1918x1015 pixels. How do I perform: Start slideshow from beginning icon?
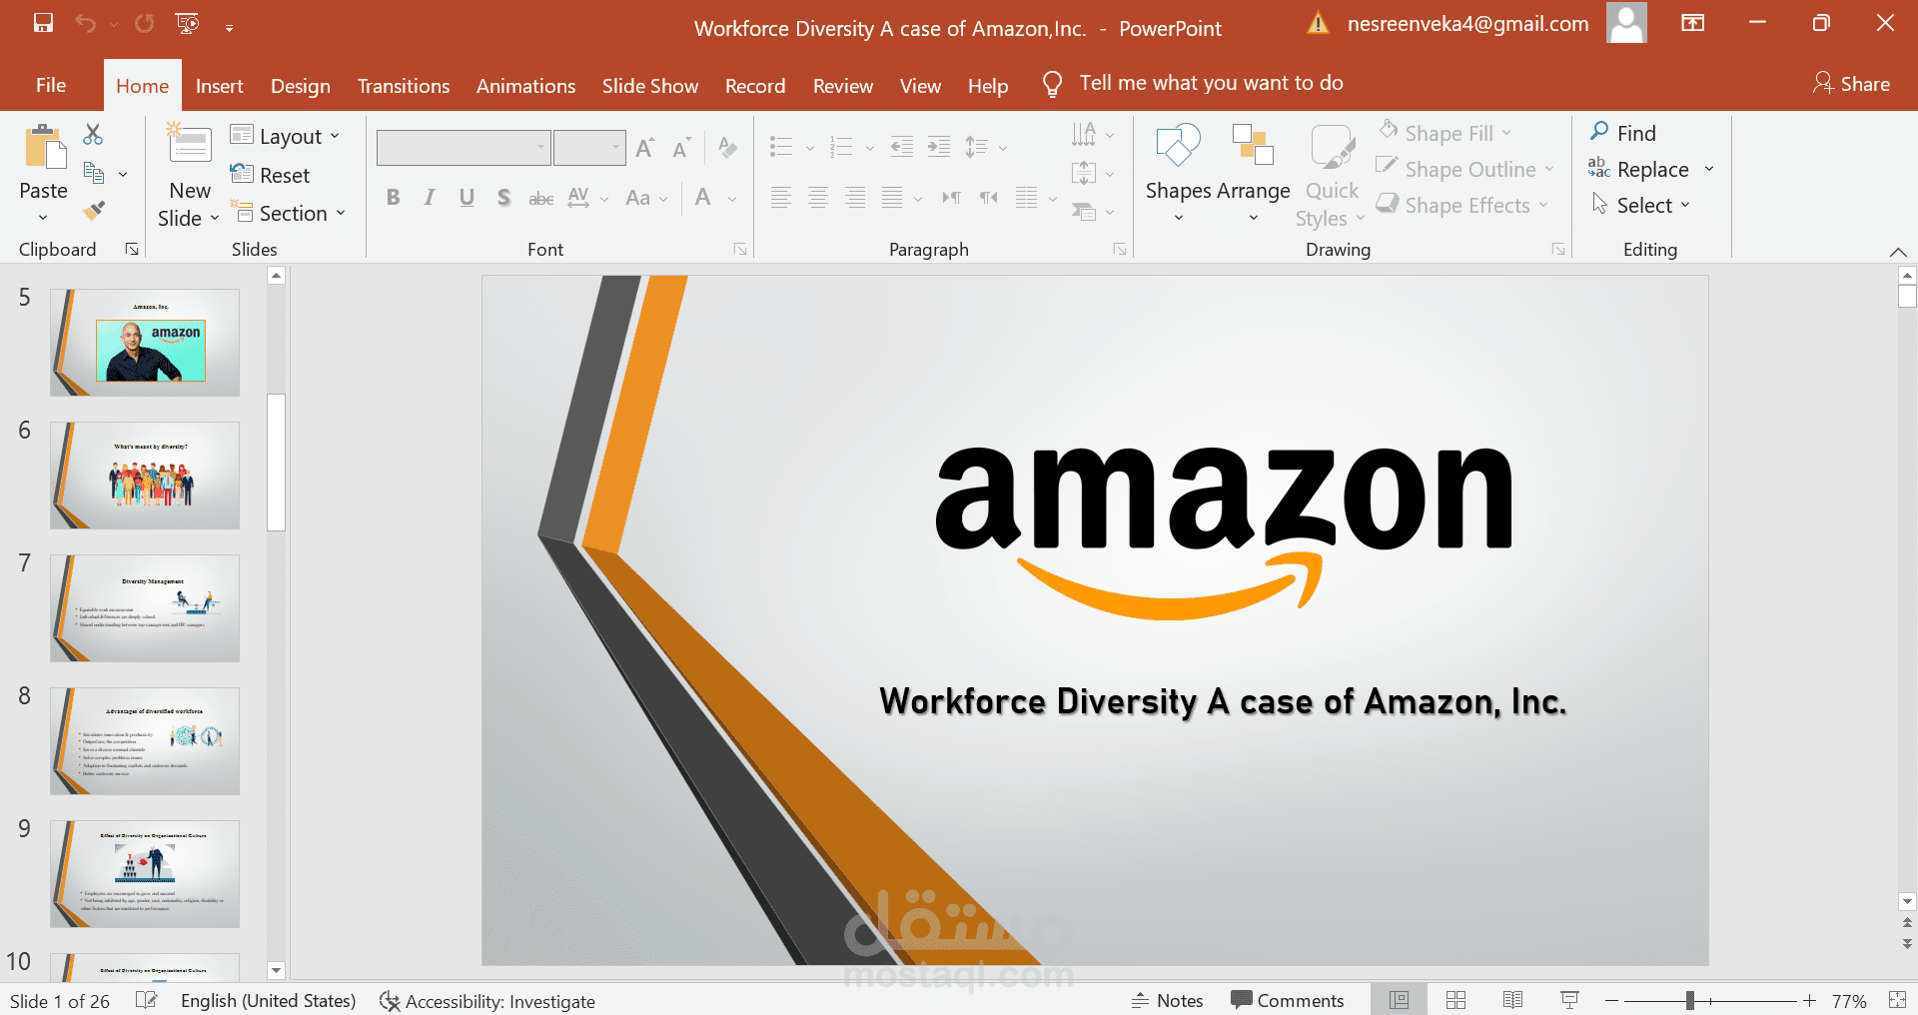point(187,23)
